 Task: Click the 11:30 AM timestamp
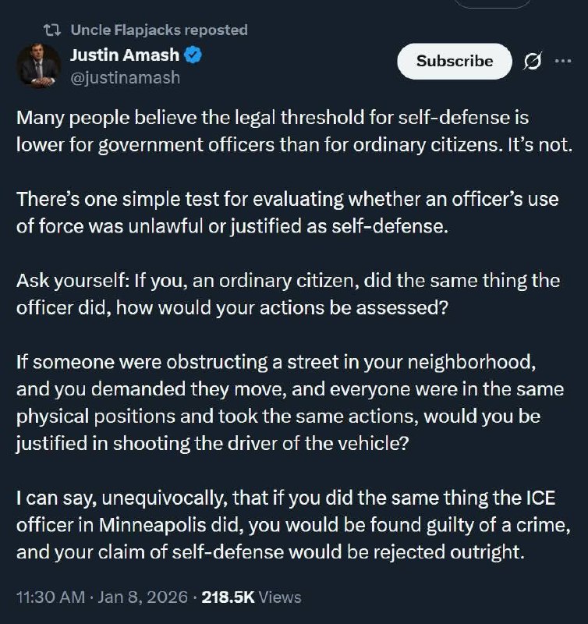(x=49, y=597)
